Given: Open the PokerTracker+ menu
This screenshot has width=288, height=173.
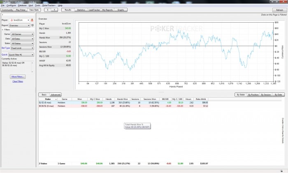Looking at the screenshot, I should click(x=49, y=5).
